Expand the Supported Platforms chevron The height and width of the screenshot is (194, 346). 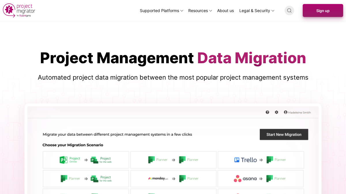[x=182, y=11]
